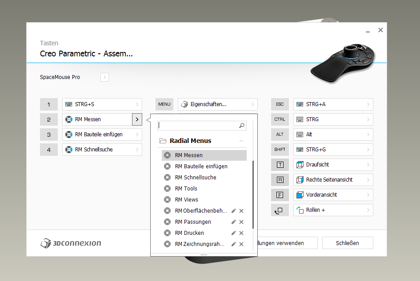
Task: Select RM Schnellsuche in the list
Action: coord(204,178)
